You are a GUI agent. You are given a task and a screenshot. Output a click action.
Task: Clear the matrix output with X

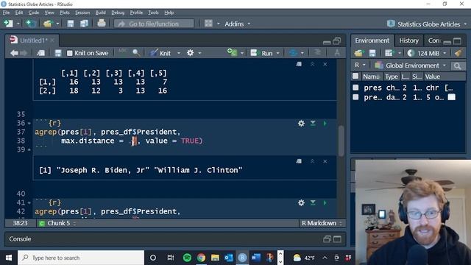325,64
